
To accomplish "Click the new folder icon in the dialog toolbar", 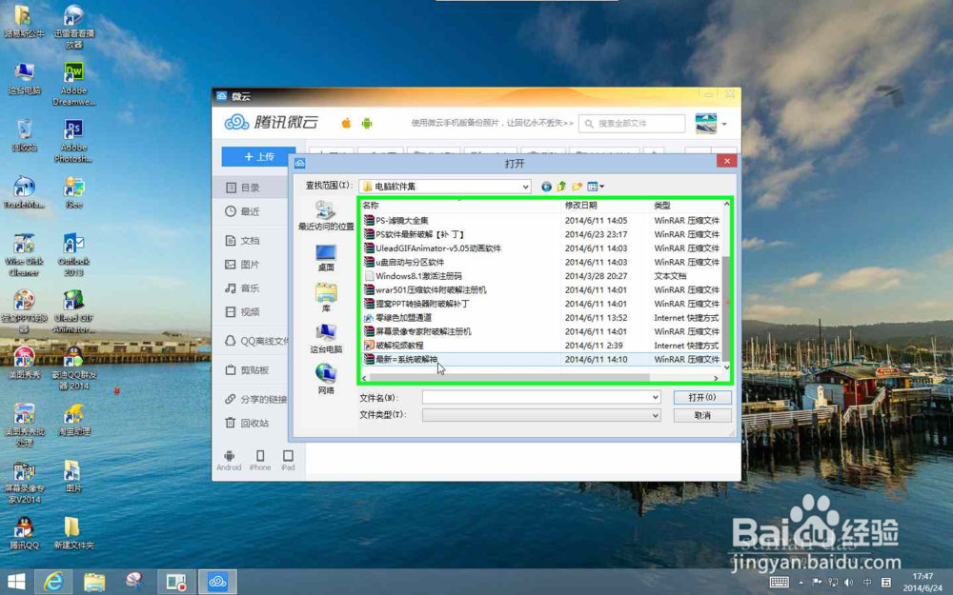I will coord(576,187).
